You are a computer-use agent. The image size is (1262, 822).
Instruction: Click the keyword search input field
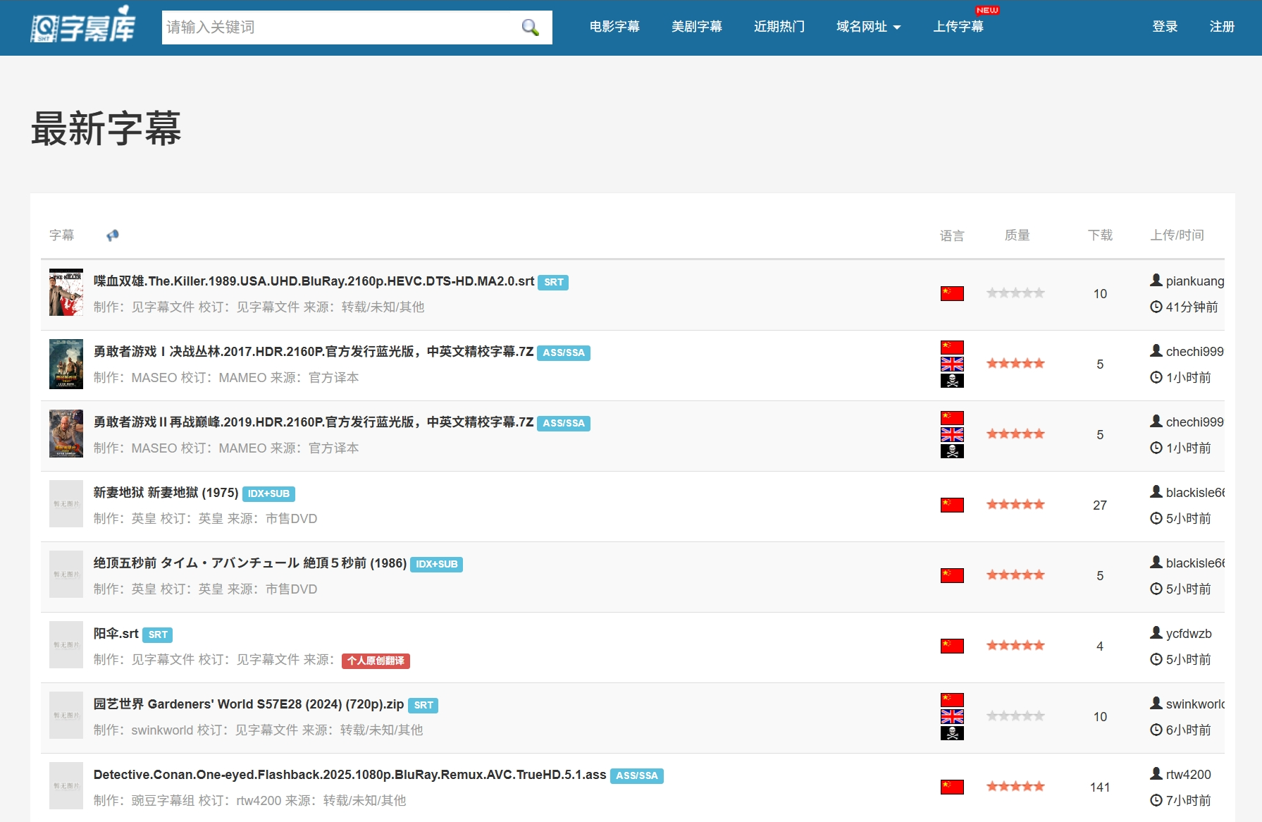click(x=338, y=27)
